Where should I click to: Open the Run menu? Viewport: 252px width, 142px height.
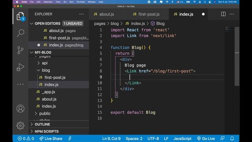71,2
